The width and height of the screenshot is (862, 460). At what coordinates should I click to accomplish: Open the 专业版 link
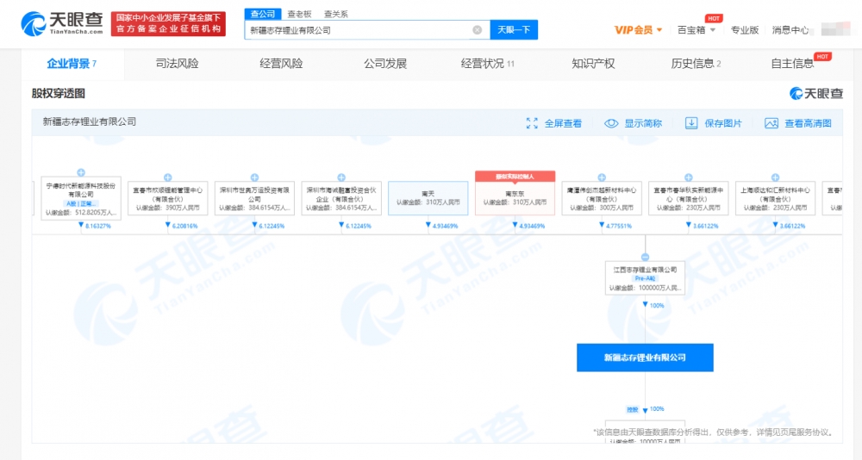(x=745, y=30)
